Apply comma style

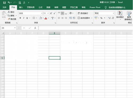click(105, 18)
